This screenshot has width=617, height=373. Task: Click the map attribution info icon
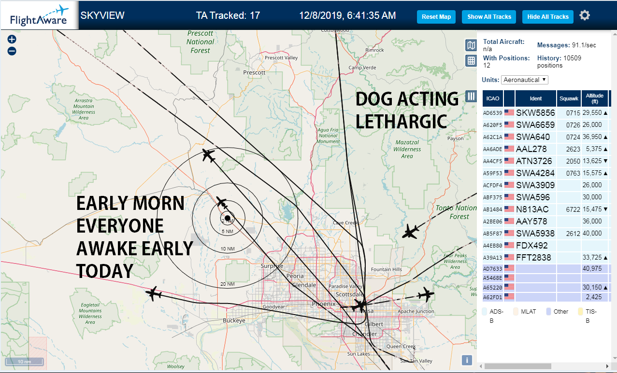pyautogui.click(x=467, y=360)
